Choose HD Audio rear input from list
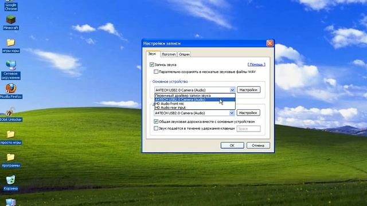 195,108
